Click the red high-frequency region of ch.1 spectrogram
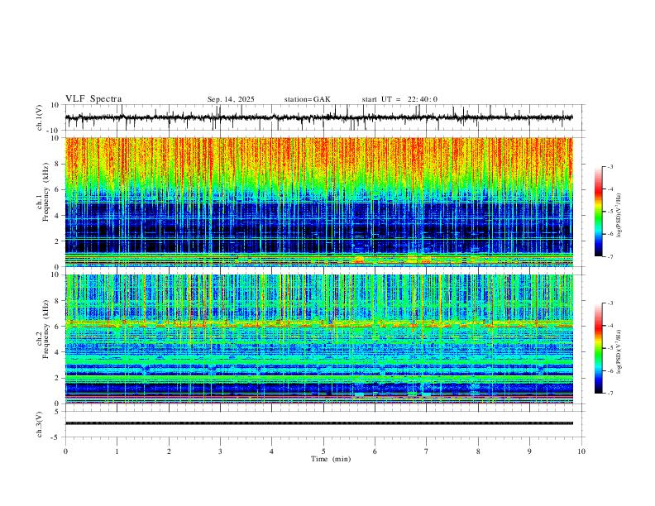The height and width of the screenshot is (506, 655). tap(318, 156)
